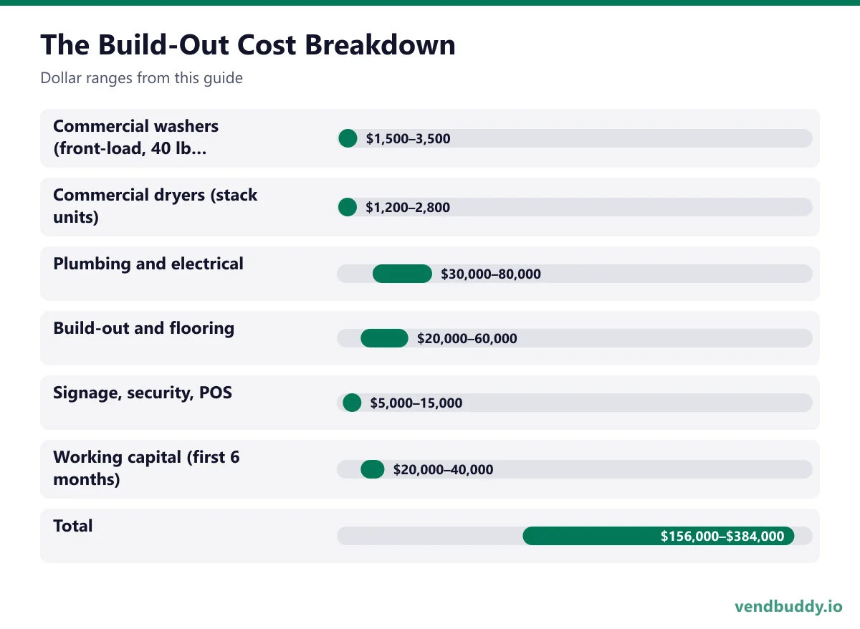Select the "Build-out and flooring" label
Image resolution: width=860 pixels, height=629 pixels.
click(x=143, y=328)
